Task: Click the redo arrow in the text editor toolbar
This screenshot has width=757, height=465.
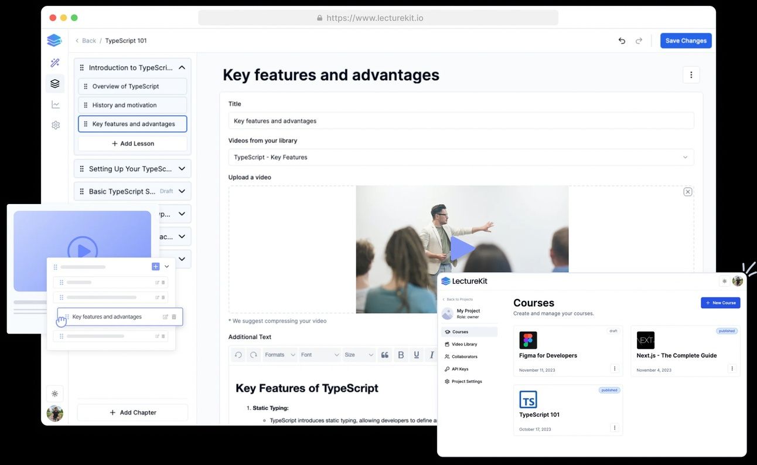Action: (x=253, y=355)
